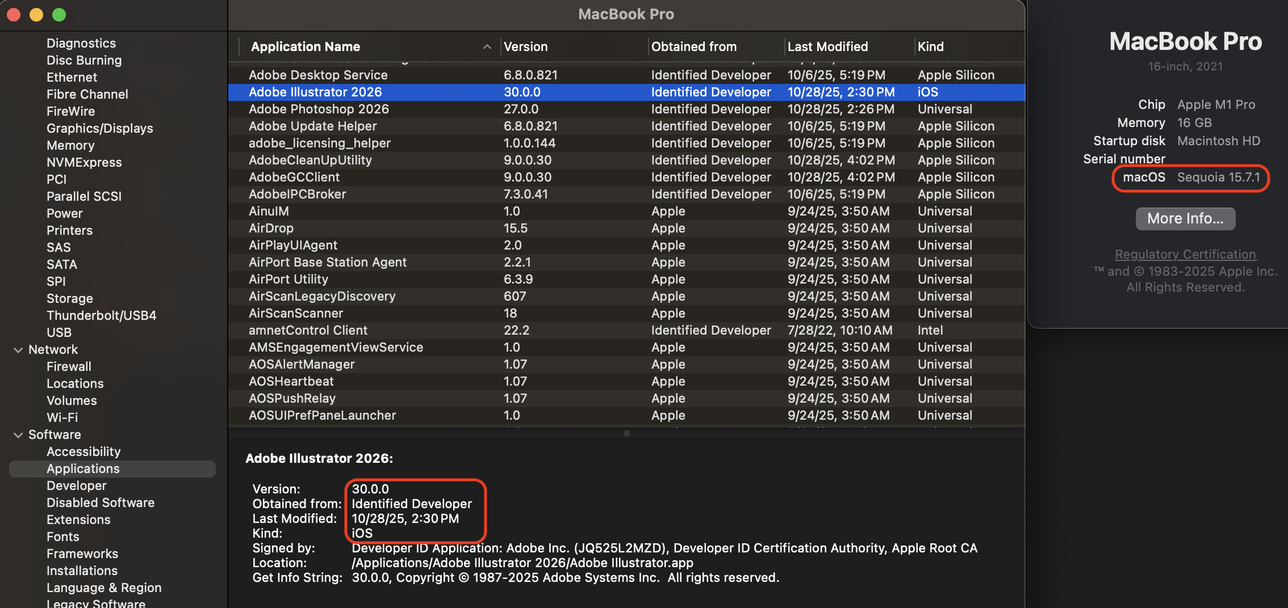Collapse the Network section in sidebar
Image resolution: width=1288 pixels, height=608 pixels.
(x=18, y=350)
